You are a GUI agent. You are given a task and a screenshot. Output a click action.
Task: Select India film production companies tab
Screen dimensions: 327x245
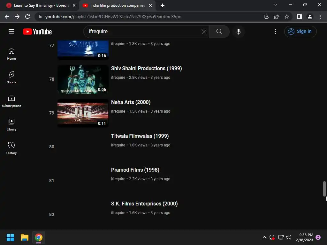point(118,5)
